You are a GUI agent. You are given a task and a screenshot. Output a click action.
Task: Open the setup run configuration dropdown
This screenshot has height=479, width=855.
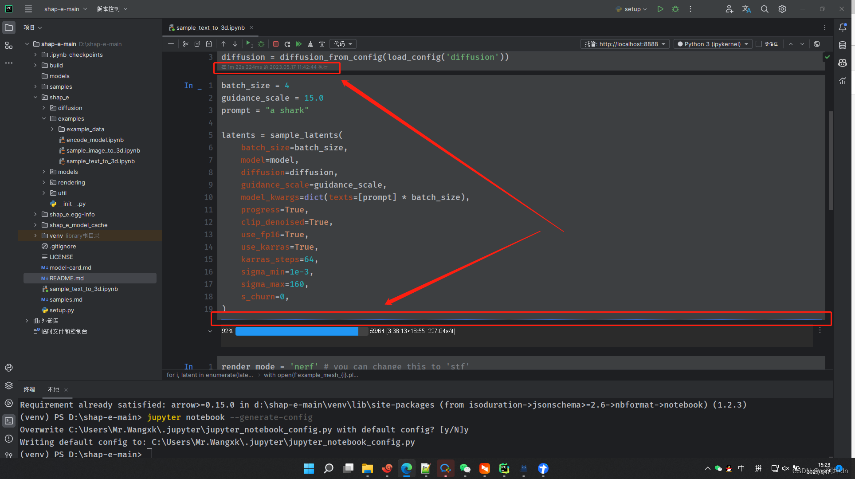click(631, 9)
